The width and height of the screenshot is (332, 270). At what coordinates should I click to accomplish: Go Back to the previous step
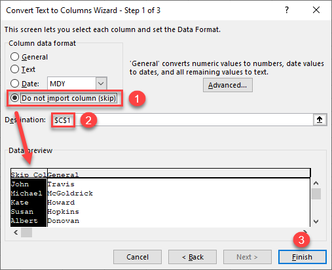pyautogui.click(x=193, y=257)
